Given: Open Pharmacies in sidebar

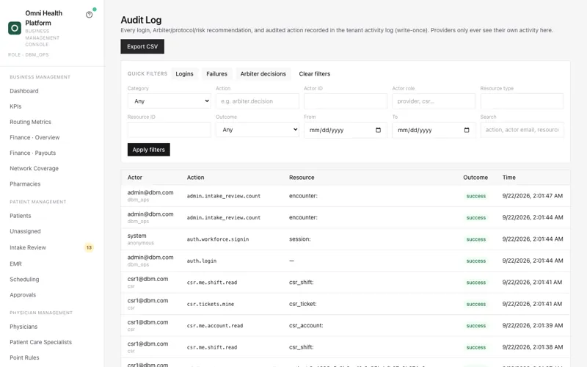Looking at the screenshot, I should pos(25,184).
